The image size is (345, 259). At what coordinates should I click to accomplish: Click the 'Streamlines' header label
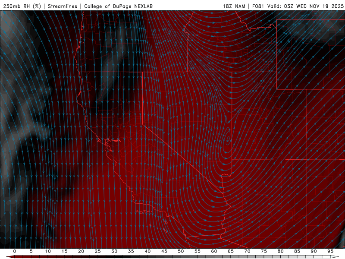tap(63, 6)
